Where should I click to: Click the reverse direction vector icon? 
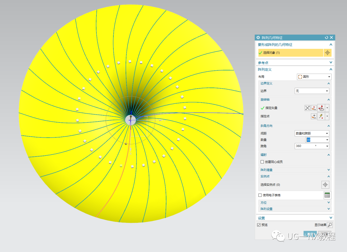[x=307, y=108]
